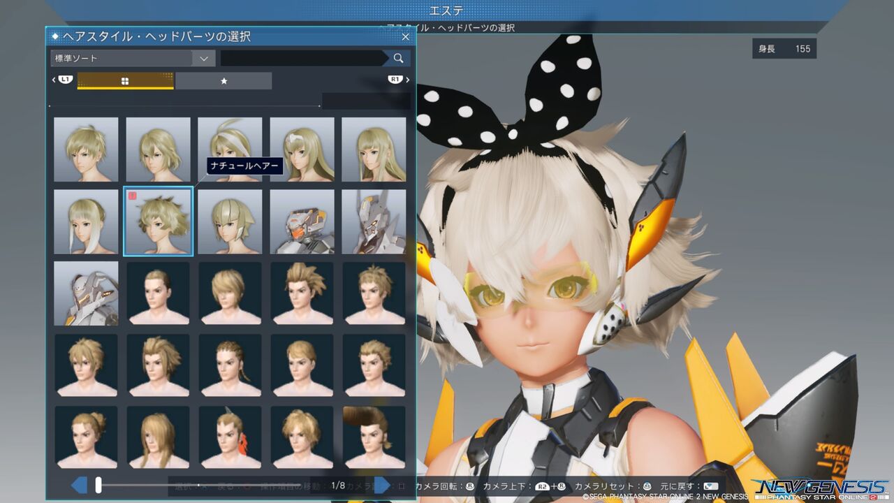Select the robot head with tall horns
Viewport: 894px width, 503px height.
coord(374,221)
